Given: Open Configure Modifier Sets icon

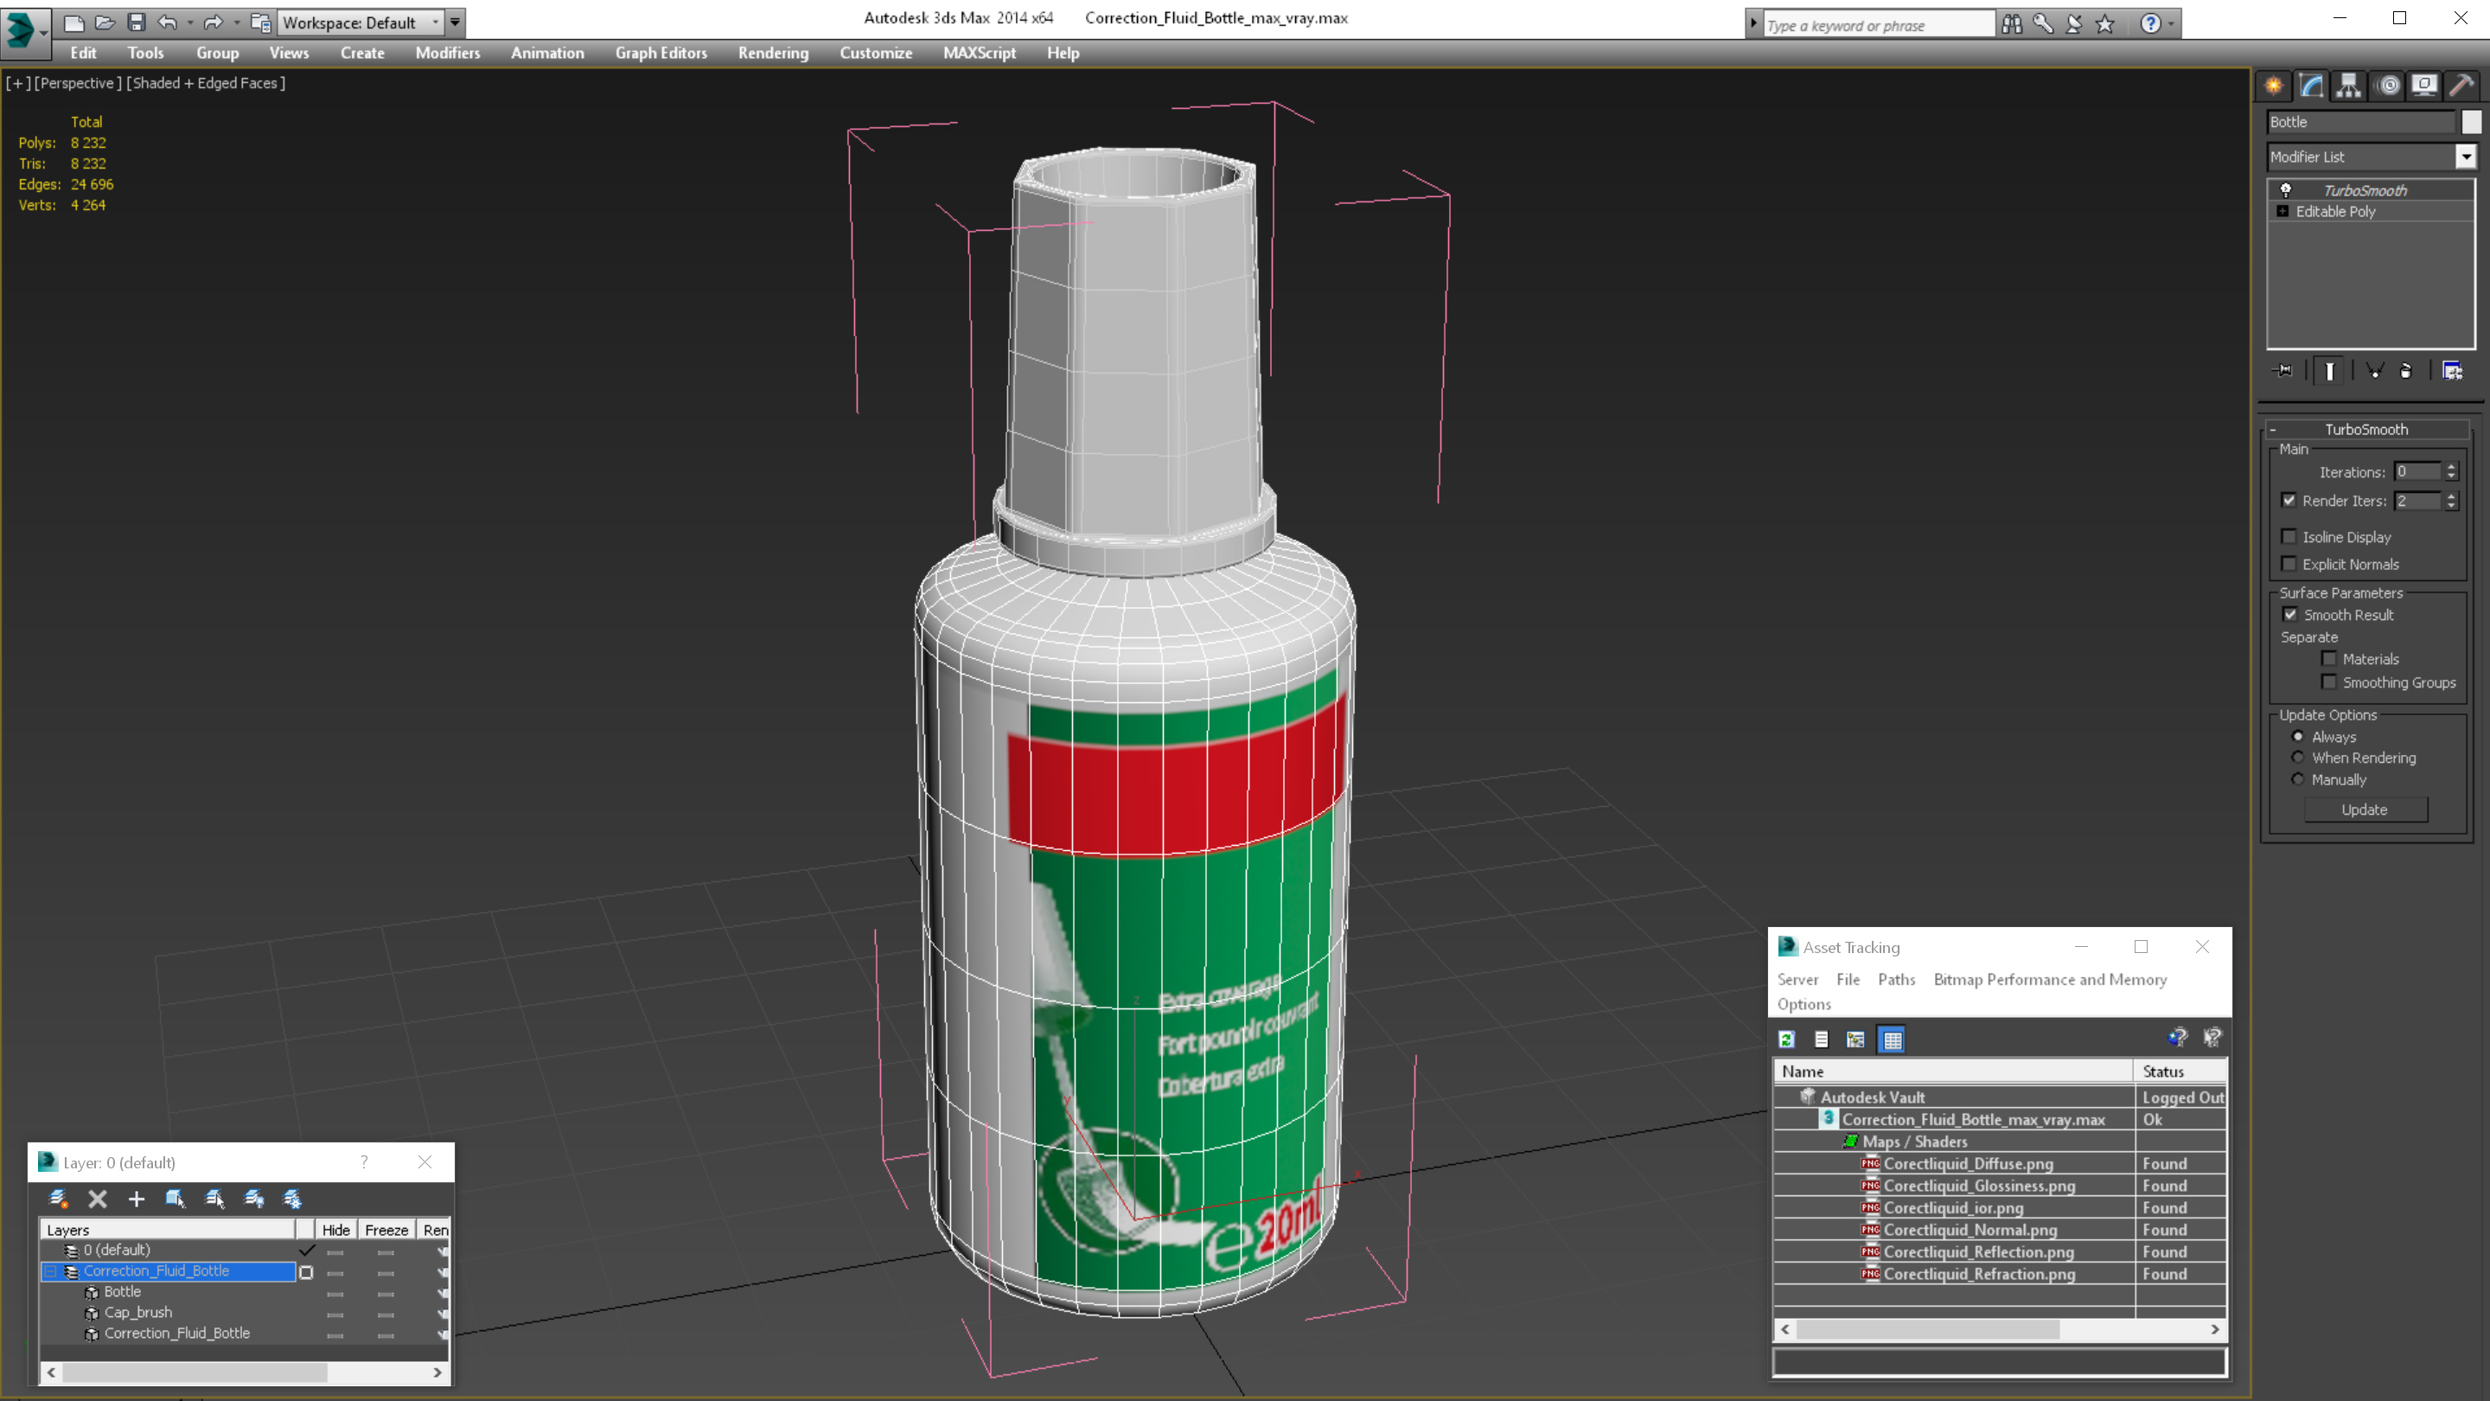Looking at the screenshot, I should tap(2452, 370).
